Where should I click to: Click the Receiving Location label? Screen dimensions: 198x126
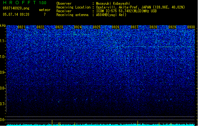pyautogui.click(x=73, y=7)
